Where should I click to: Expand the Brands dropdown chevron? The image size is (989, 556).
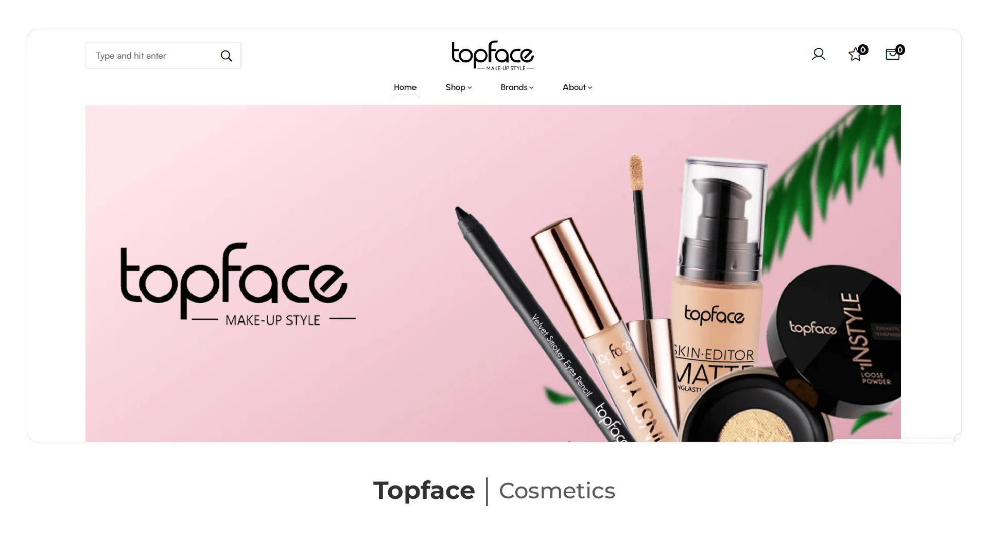(531, 88)
